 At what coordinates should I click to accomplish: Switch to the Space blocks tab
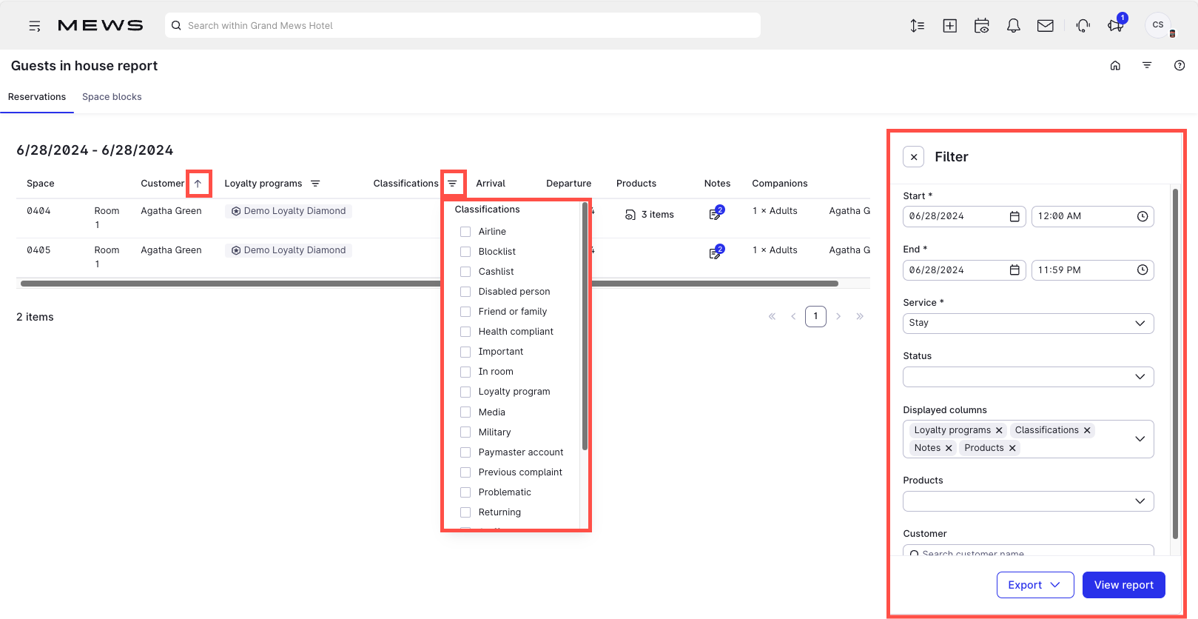pos(112,97)
